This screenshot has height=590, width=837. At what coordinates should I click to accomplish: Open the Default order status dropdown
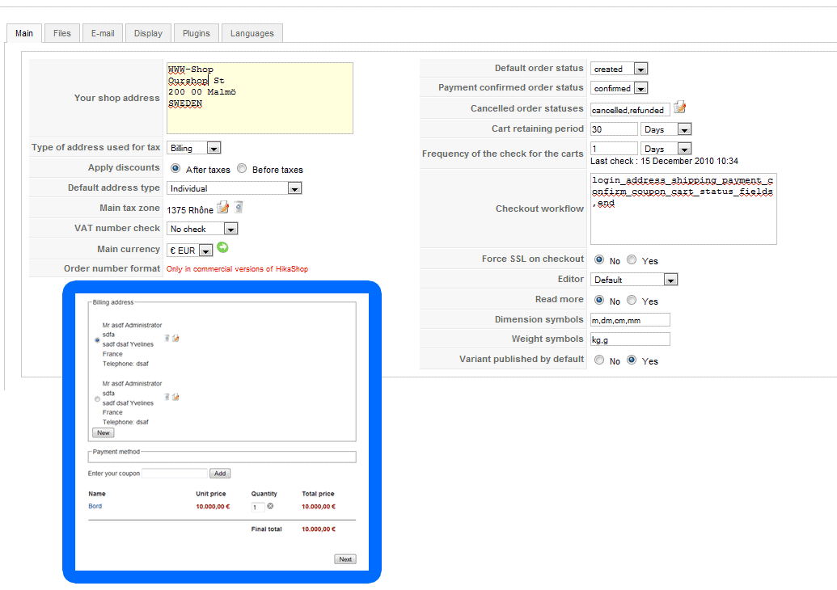point(619,69)
